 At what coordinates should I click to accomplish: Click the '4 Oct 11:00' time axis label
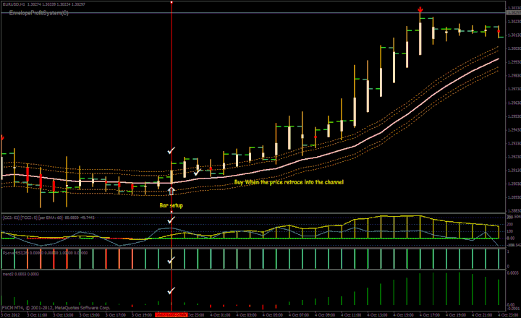[351, 314]
